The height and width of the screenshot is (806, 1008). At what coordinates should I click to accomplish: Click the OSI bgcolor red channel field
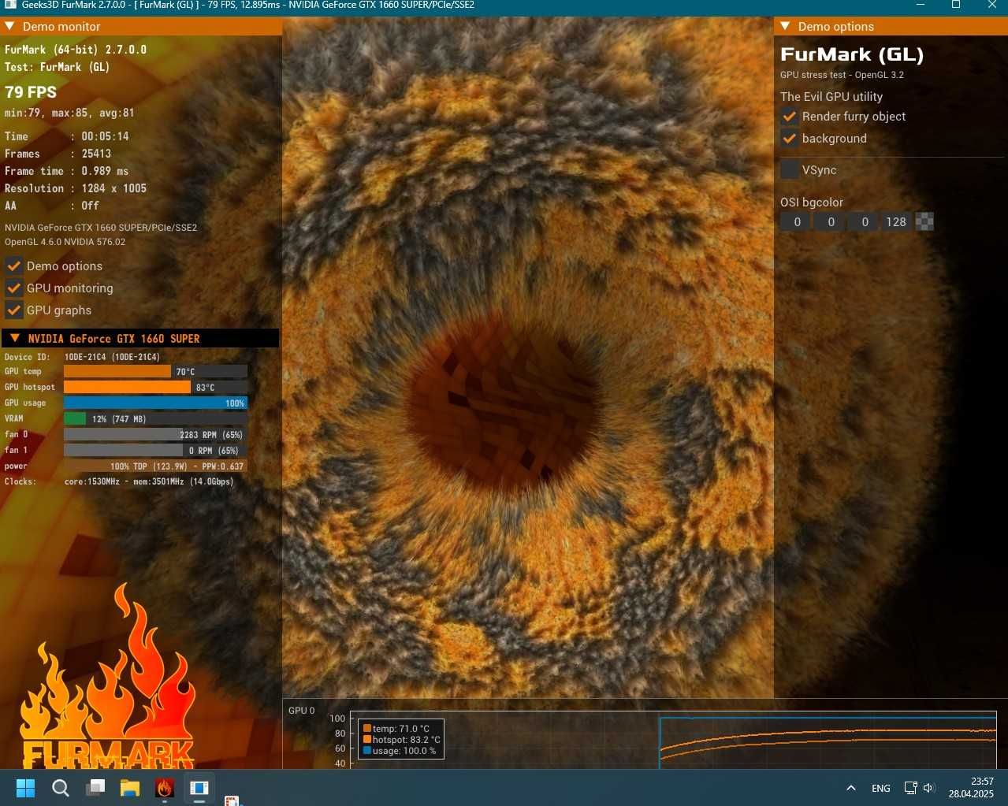(x=797, y=222)
